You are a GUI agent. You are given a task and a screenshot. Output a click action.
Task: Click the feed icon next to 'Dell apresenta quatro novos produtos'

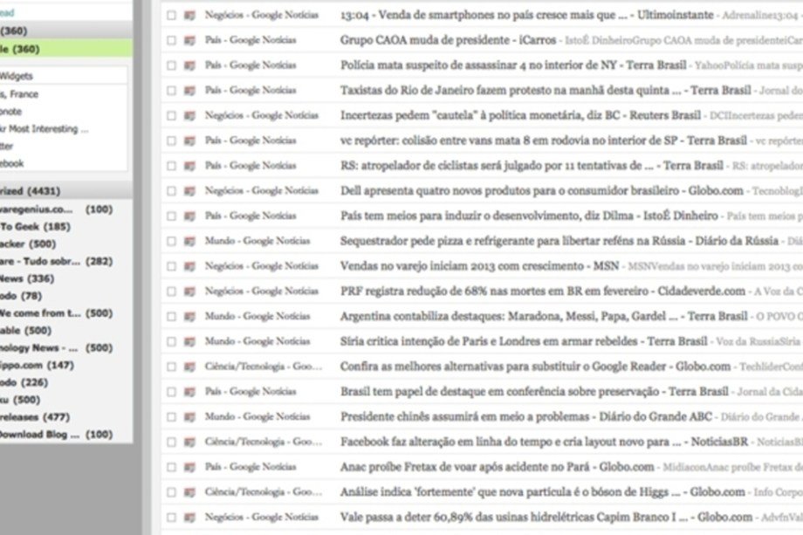coord(189,191)
